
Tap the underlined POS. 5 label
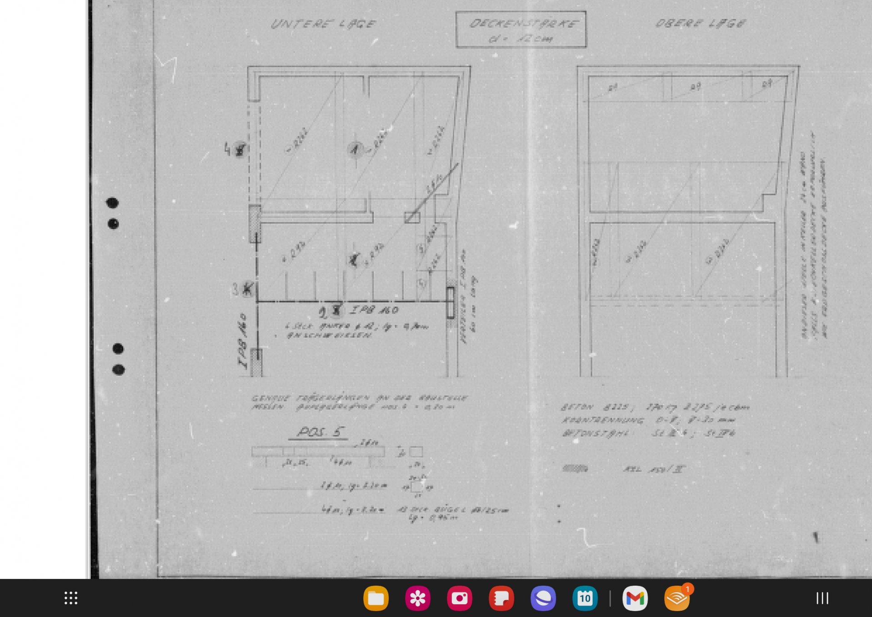tap(318, 432)
